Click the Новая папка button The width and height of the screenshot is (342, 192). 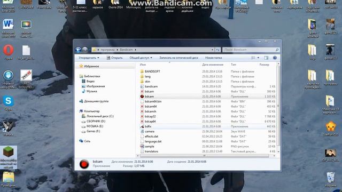(214, 58)
